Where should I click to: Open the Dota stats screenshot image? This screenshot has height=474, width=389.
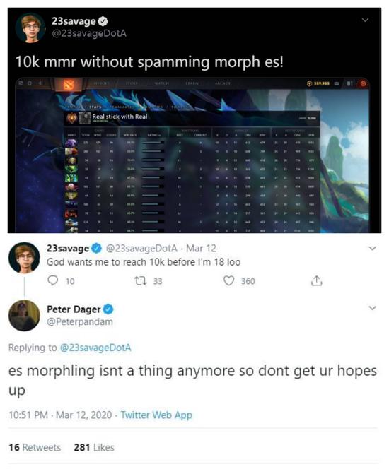[192, 155]
